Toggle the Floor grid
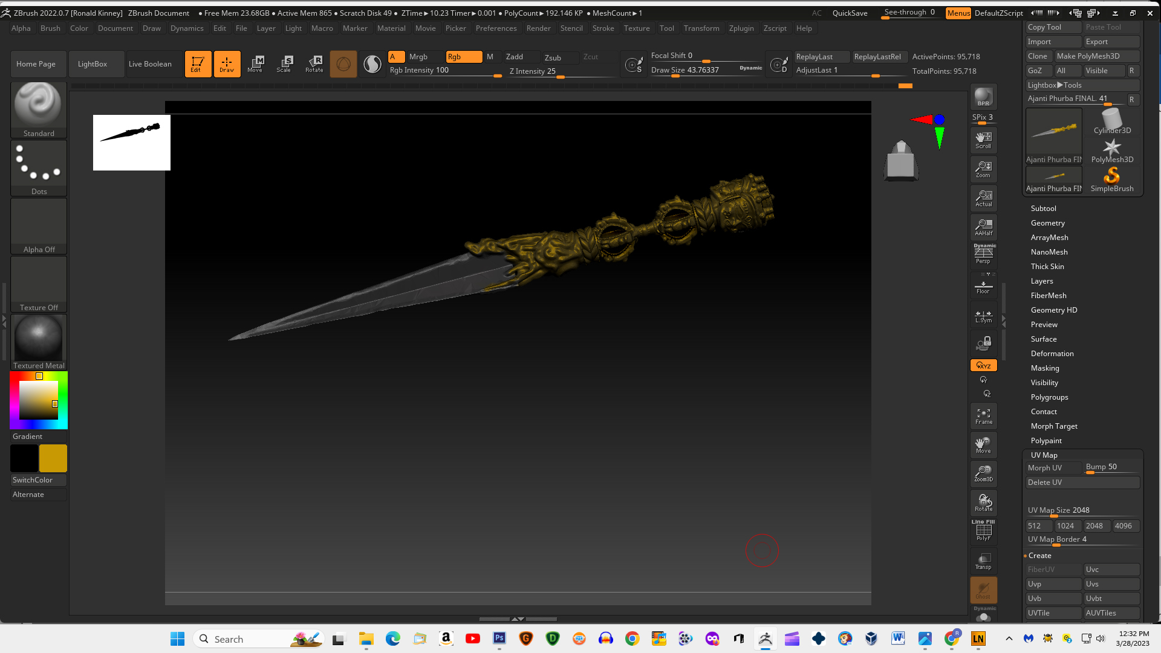This screenshot has width=1161, height=653. [983, 285]
